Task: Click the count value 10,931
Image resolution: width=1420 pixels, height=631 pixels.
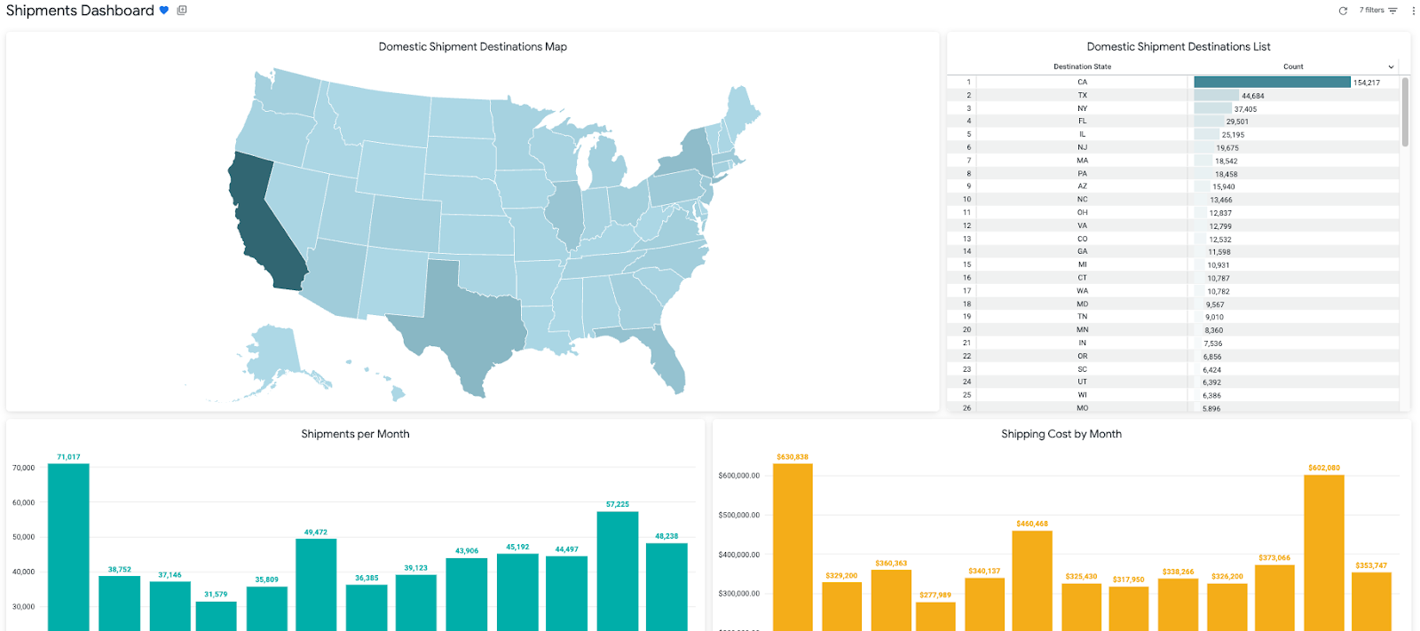Action: (1219, 265)
